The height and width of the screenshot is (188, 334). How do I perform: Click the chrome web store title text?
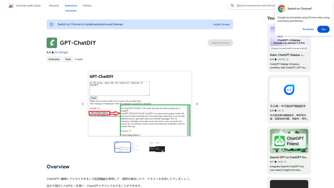click(28, 6)
